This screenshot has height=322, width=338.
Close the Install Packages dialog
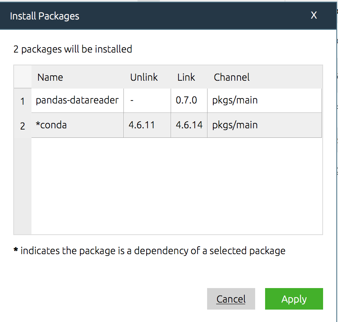314,16
